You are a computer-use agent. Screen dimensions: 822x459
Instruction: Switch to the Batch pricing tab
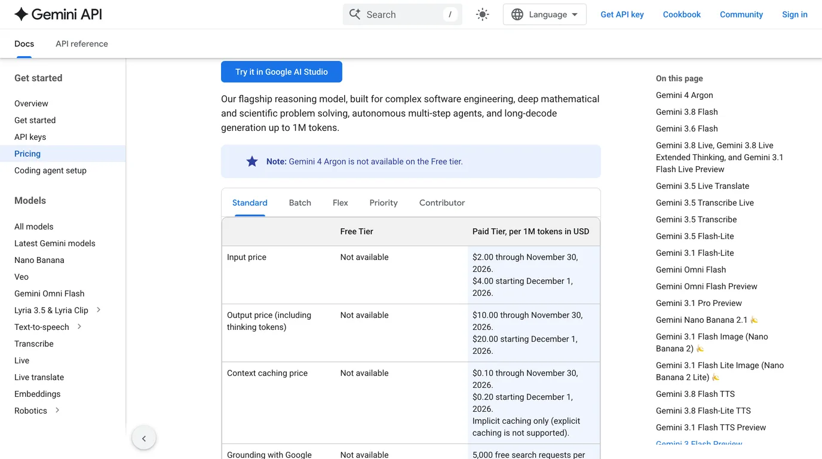[300, 203]
